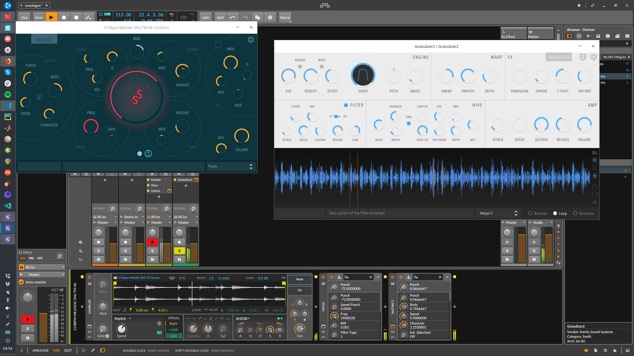
Task: Open the AHDSR envelope dropdown
Action: click(243, 318)
